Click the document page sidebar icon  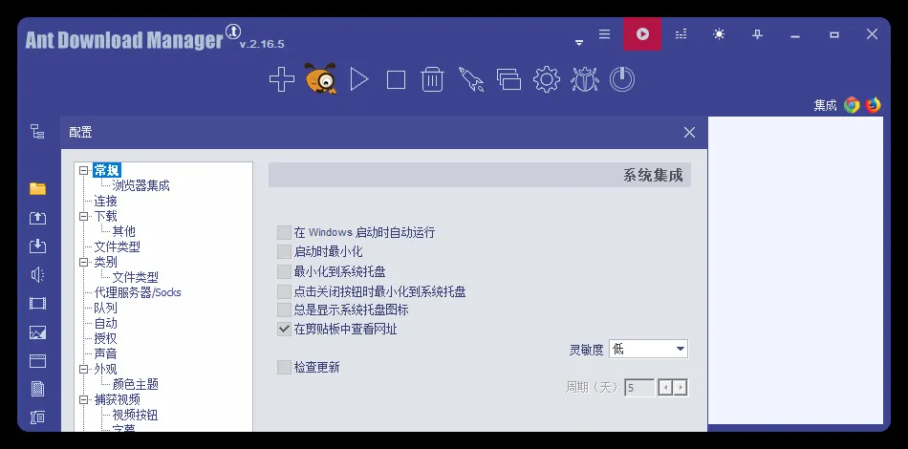tap(37, 389)
